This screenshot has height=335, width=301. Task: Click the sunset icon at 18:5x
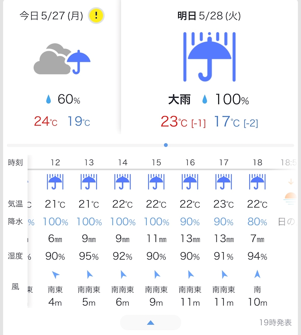click(x=291, y=198)
